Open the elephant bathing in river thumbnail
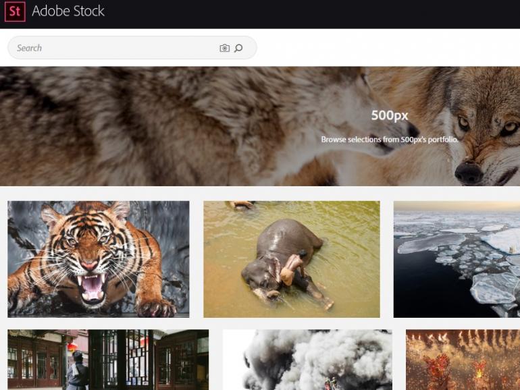 point(292,259)
